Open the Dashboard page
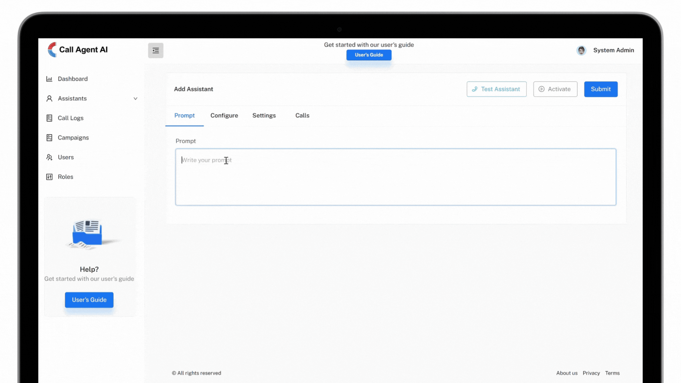This screenshot has width=681, height=383. pyautogui.click(x=73, y=79)
